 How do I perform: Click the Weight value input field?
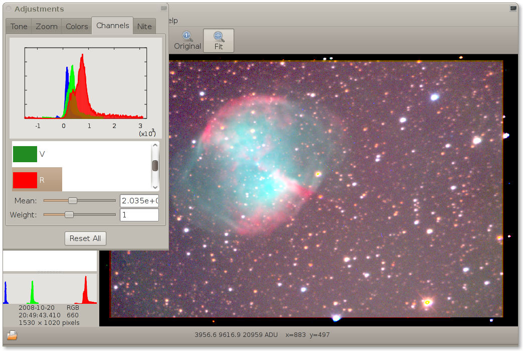(139, 215)
